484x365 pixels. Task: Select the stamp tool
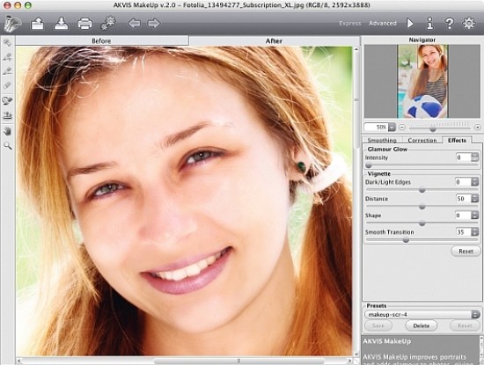click(x=7, y=116)
